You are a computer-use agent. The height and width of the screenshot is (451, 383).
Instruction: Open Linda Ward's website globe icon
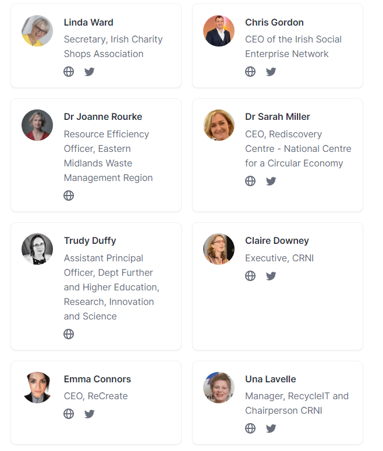[69, 72]
